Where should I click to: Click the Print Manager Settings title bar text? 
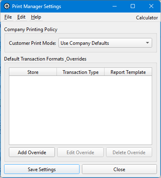(37, 6)
